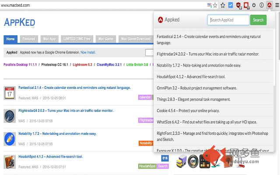The width and height of the screenshot is (280, 175).
Task: Select the LIMITED-TIME Free tab
Action: pos(77,39)
